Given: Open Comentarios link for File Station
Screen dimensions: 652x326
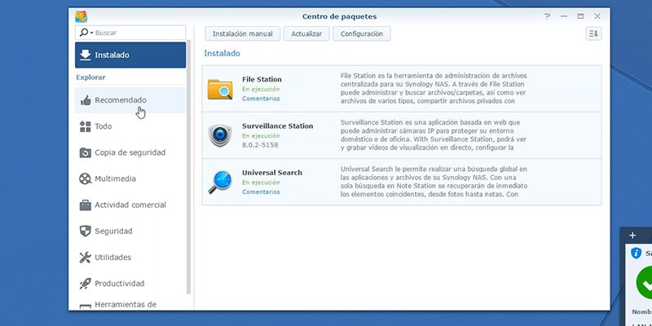Looking at the screenshot, I should pyautogui.click(x=261, y=99).
